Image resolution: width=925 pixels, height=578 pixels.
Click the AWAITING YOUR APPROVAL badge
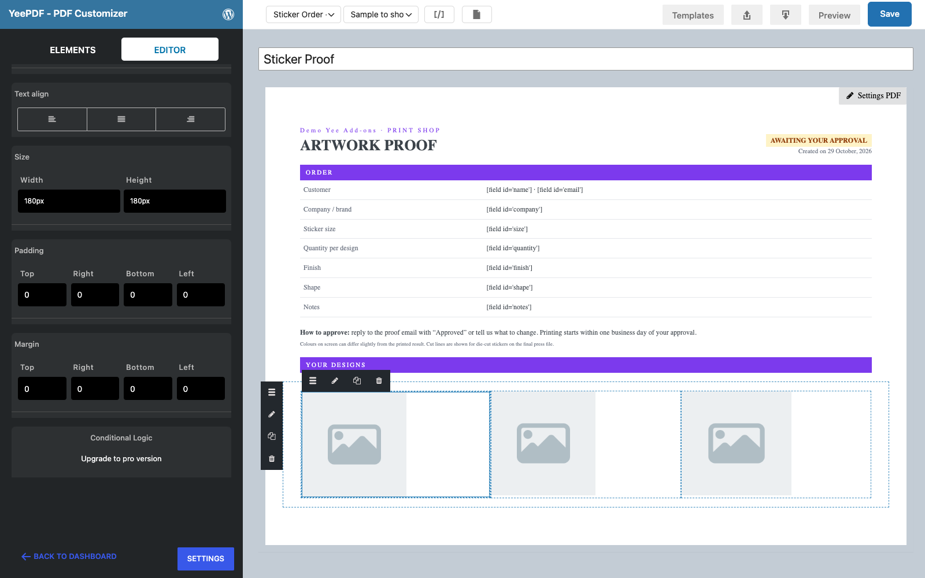819,140
